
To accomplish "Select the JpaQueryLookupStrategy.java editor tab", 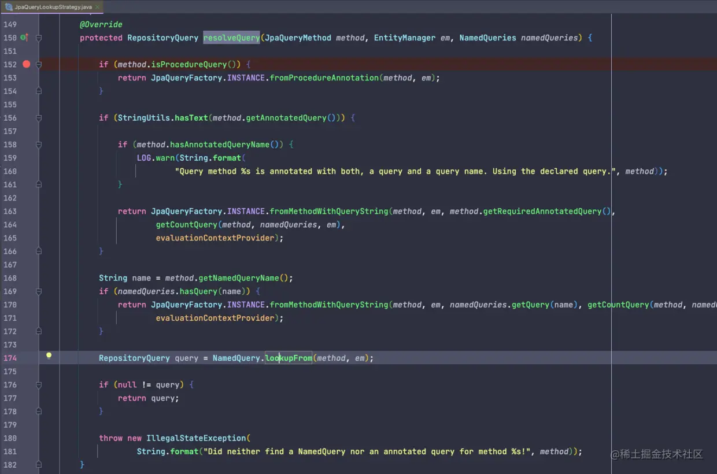I will tap(52, 7).
